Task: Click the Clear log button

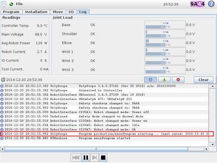Action: click(204, 80)
